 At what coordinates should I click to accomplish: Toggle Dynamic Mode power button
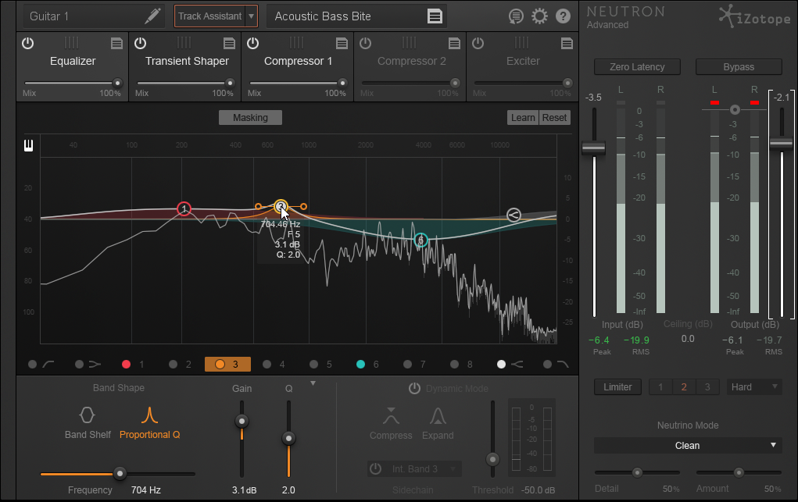click(414, 389)
